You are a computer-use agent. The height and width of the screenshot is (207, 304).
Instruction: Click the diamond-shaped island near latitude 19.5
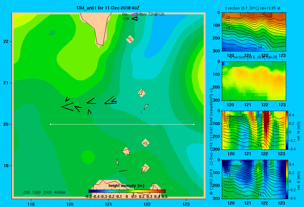tap(145, 143)
